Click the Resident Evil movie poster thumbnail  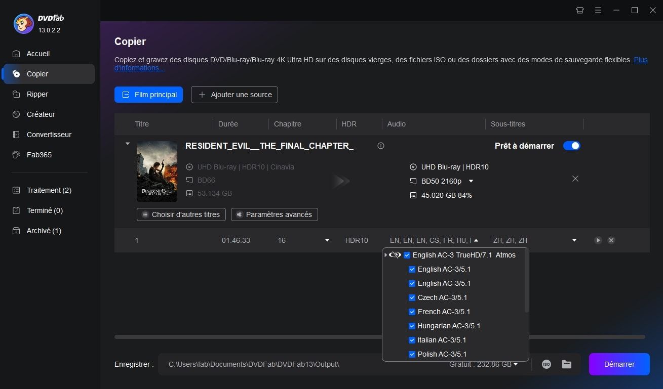pos(157,171)
